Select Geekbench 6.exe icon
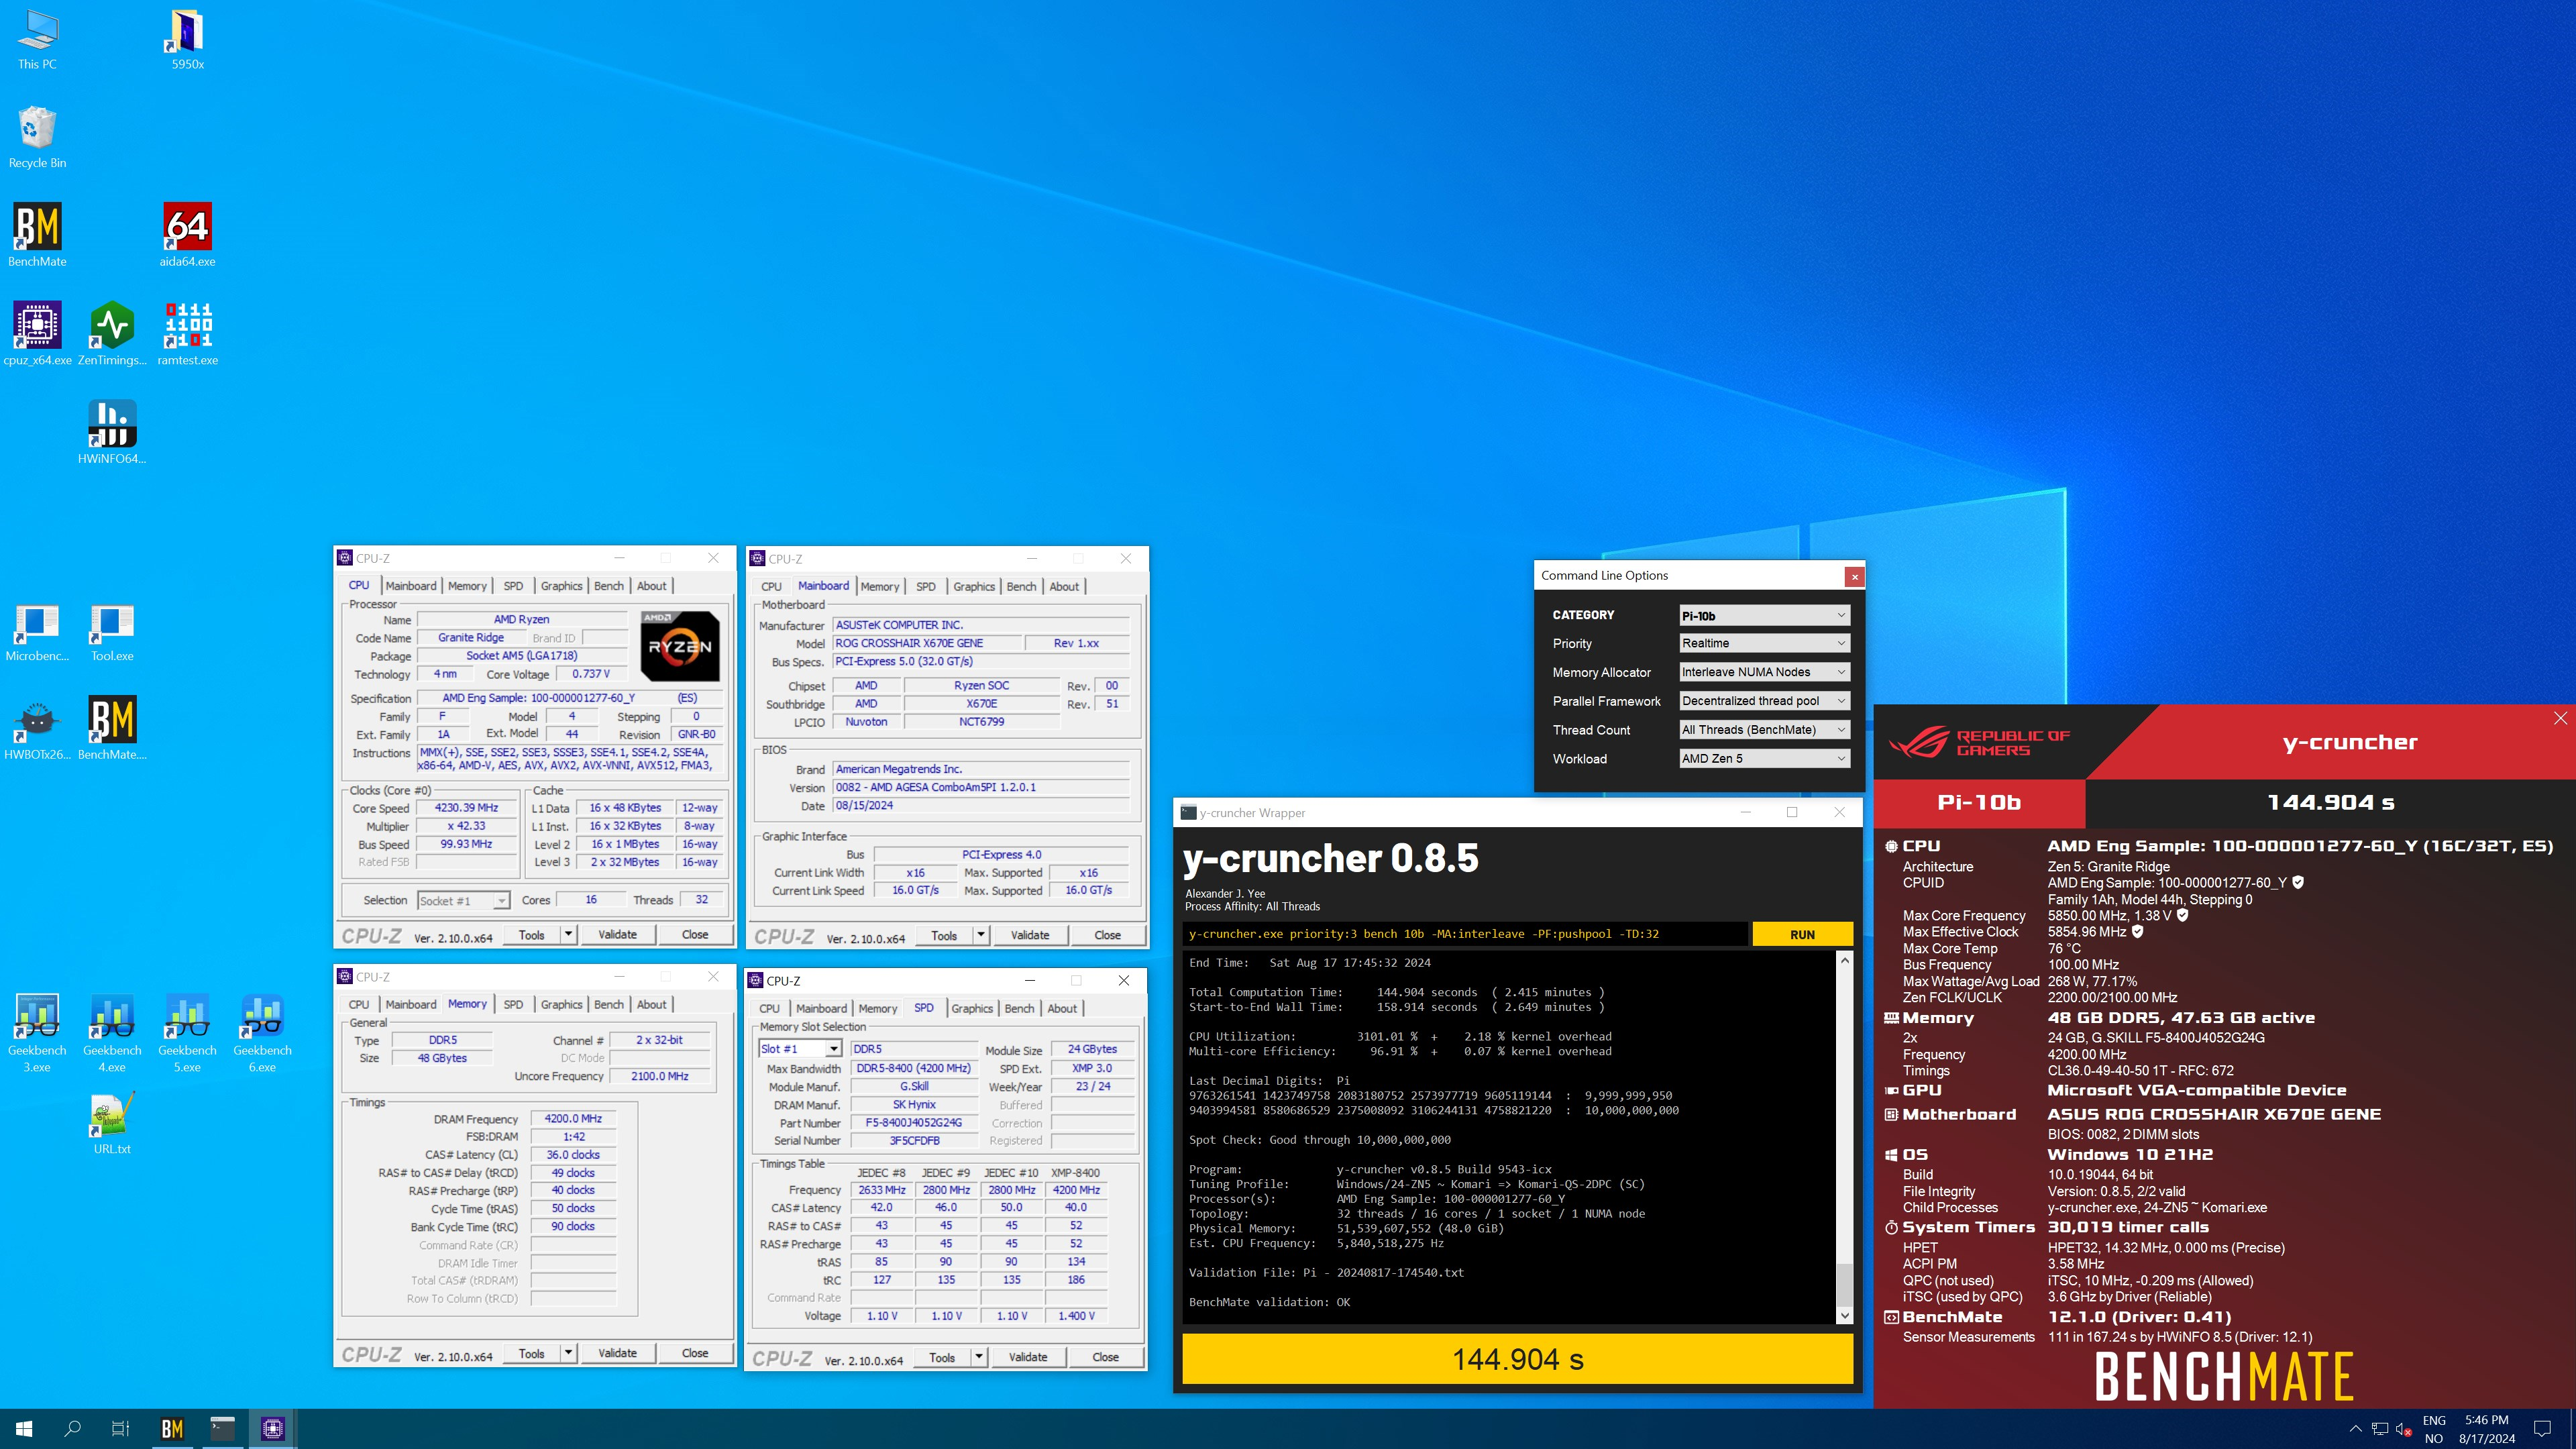 click(262, 1033)
